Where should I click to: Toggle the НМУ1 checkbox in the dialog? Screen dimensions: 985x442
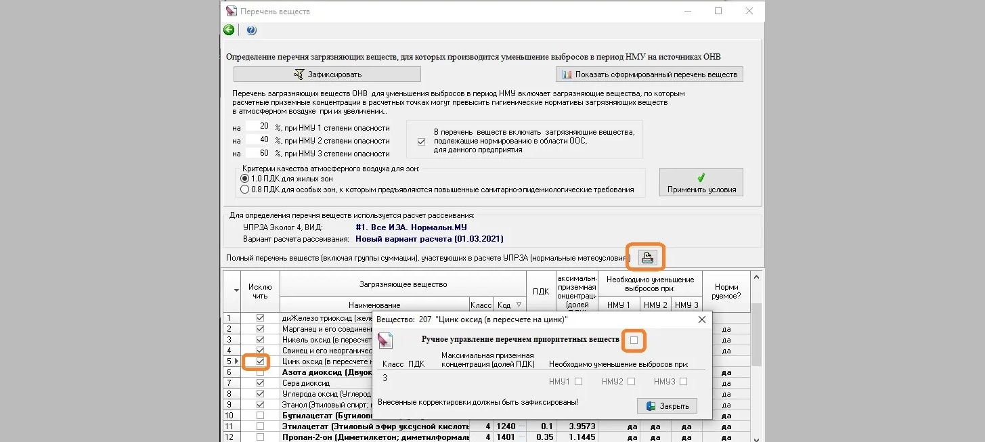578,382
